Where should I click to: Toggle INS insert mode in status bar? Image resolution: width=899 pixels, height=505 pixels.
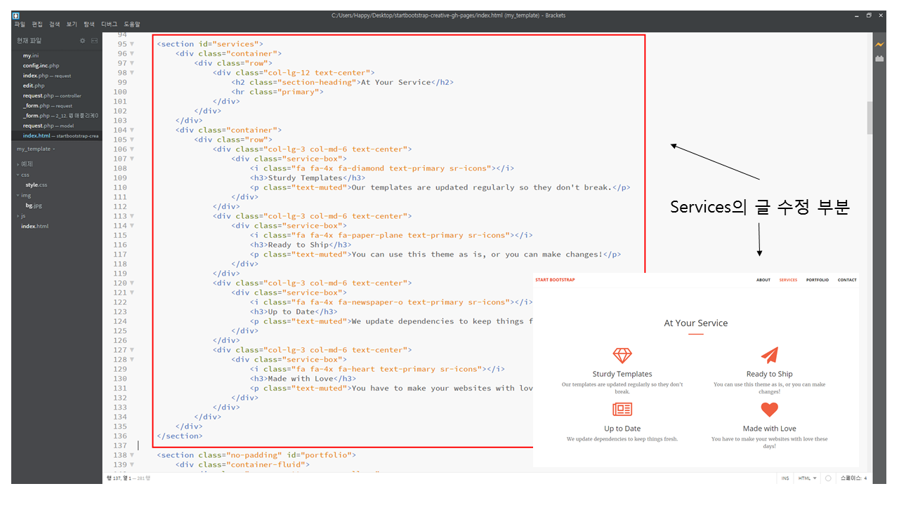click(x=785, y=478)
